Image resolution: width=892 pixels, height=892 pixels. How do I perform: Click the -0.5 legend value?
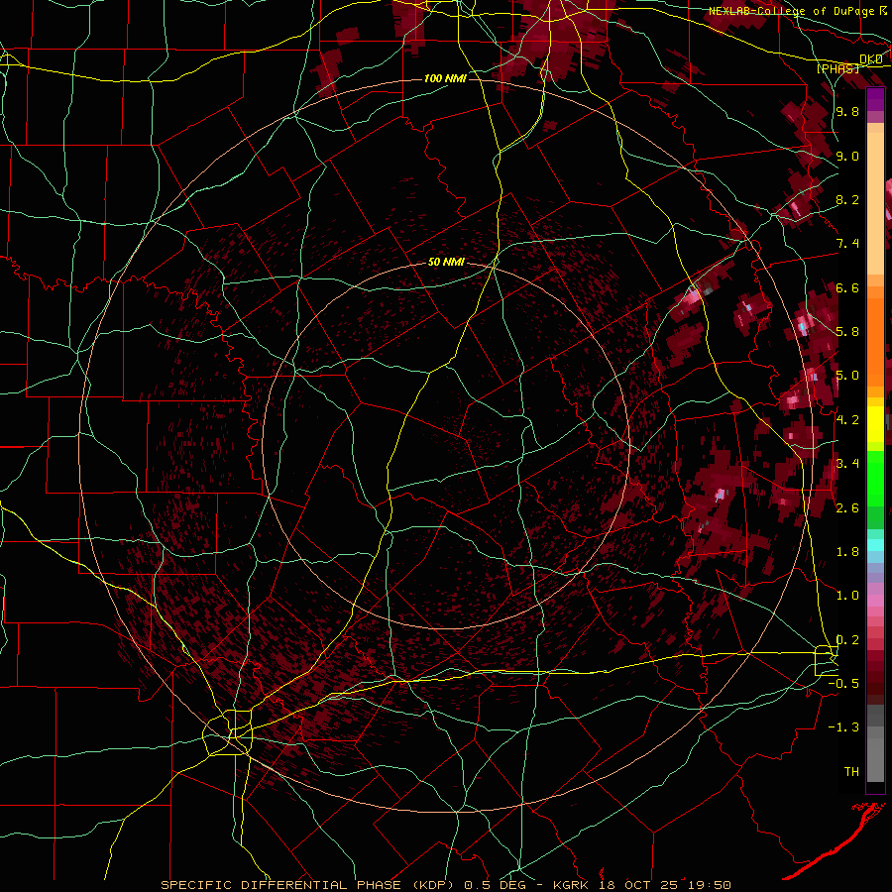(x=843, y=684)
